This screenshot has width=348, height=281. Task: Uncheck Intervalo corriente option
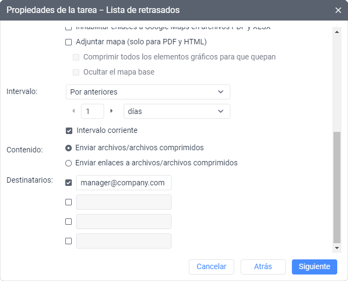69,130
